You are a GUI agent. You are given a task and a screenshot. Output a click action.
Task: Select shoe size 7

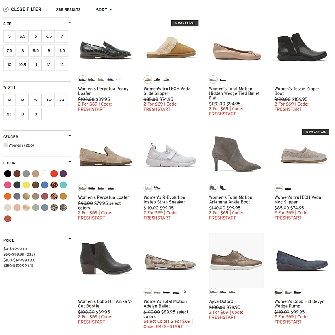(62, 36)
